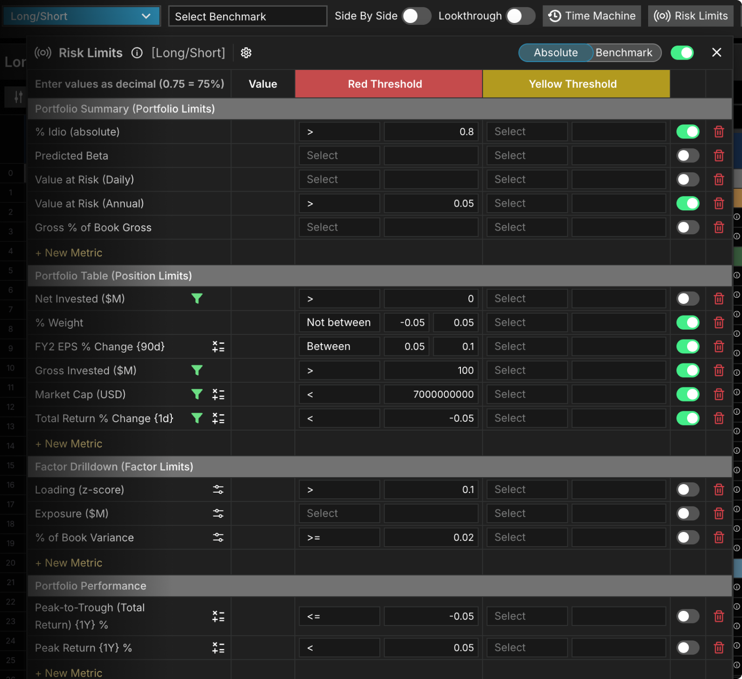The width and height of the screenshot is (742, 679).
Task: Click the Risk Limits info icon
Action: [137, 53]
